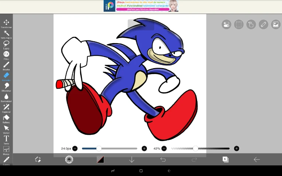Select the Borrador eraser tool
The height and width of the screenshot is (176, 282).
(6, 77)
